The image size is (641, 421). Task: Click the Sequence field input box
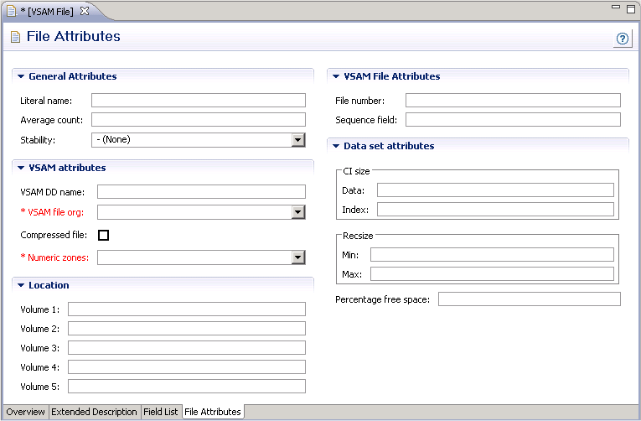coord(513,119)
